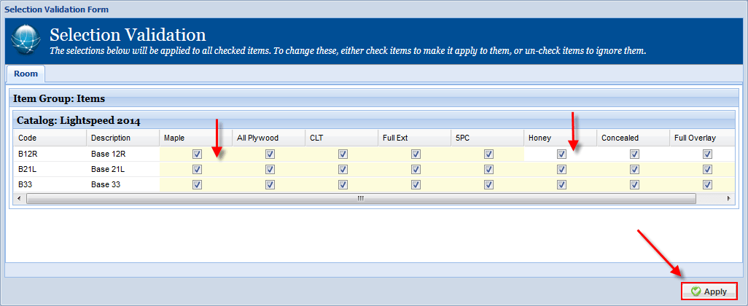Click the Honey column header

point(560,138)
